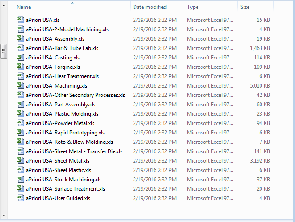295x222 pixels.
Task: Click Excel icon of Roto & Blow Molding file
Action: coord(21,142)
